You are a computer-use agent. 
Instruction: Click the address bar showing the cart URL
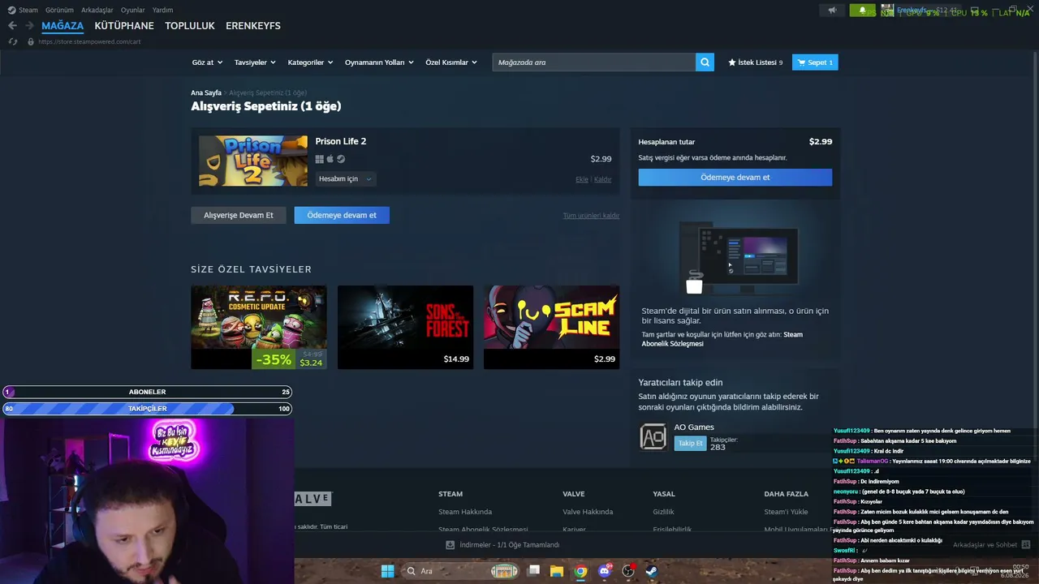89,41
